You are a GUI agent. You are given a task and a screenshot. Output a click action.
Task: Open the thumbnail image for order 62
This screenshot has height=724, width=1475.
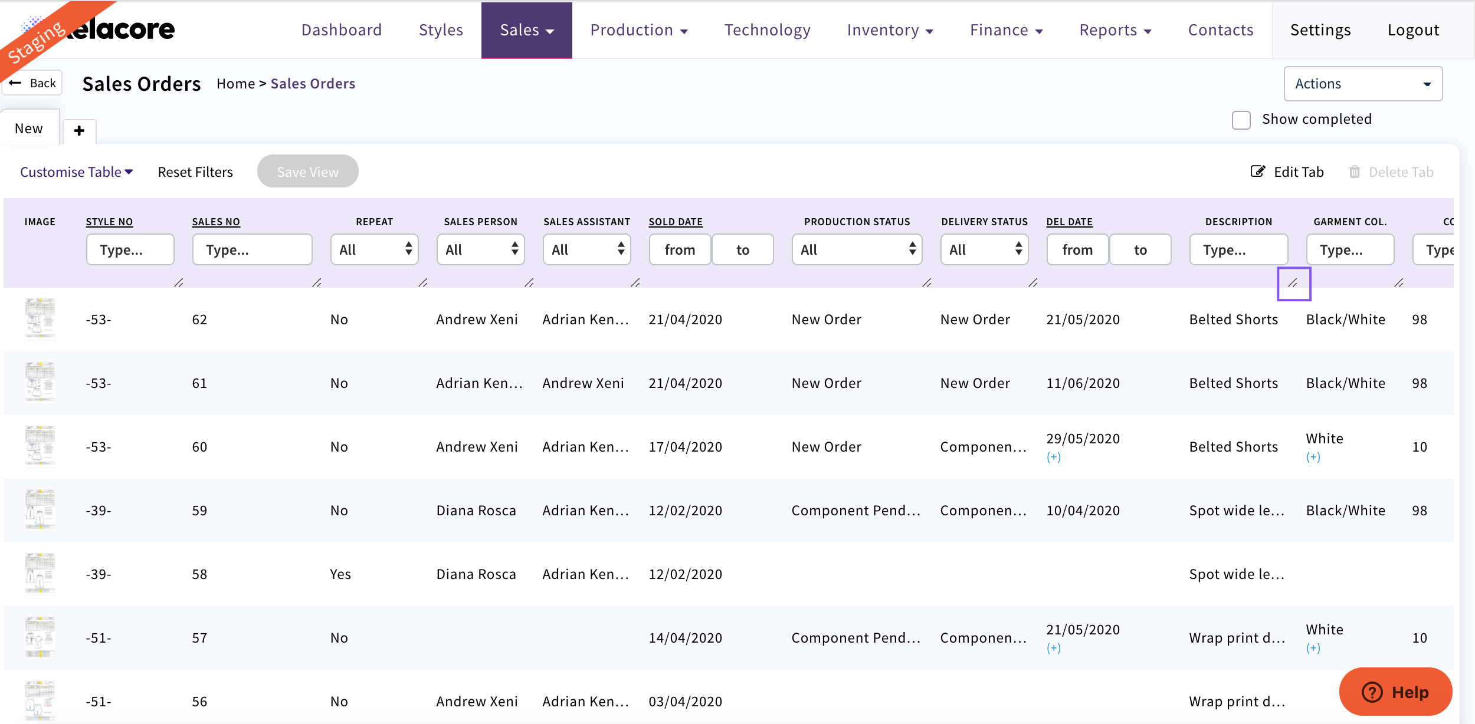(40, 319)
